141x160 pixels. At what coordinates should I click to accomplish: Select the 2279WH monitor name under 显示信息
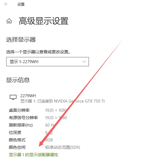point(28,96)
